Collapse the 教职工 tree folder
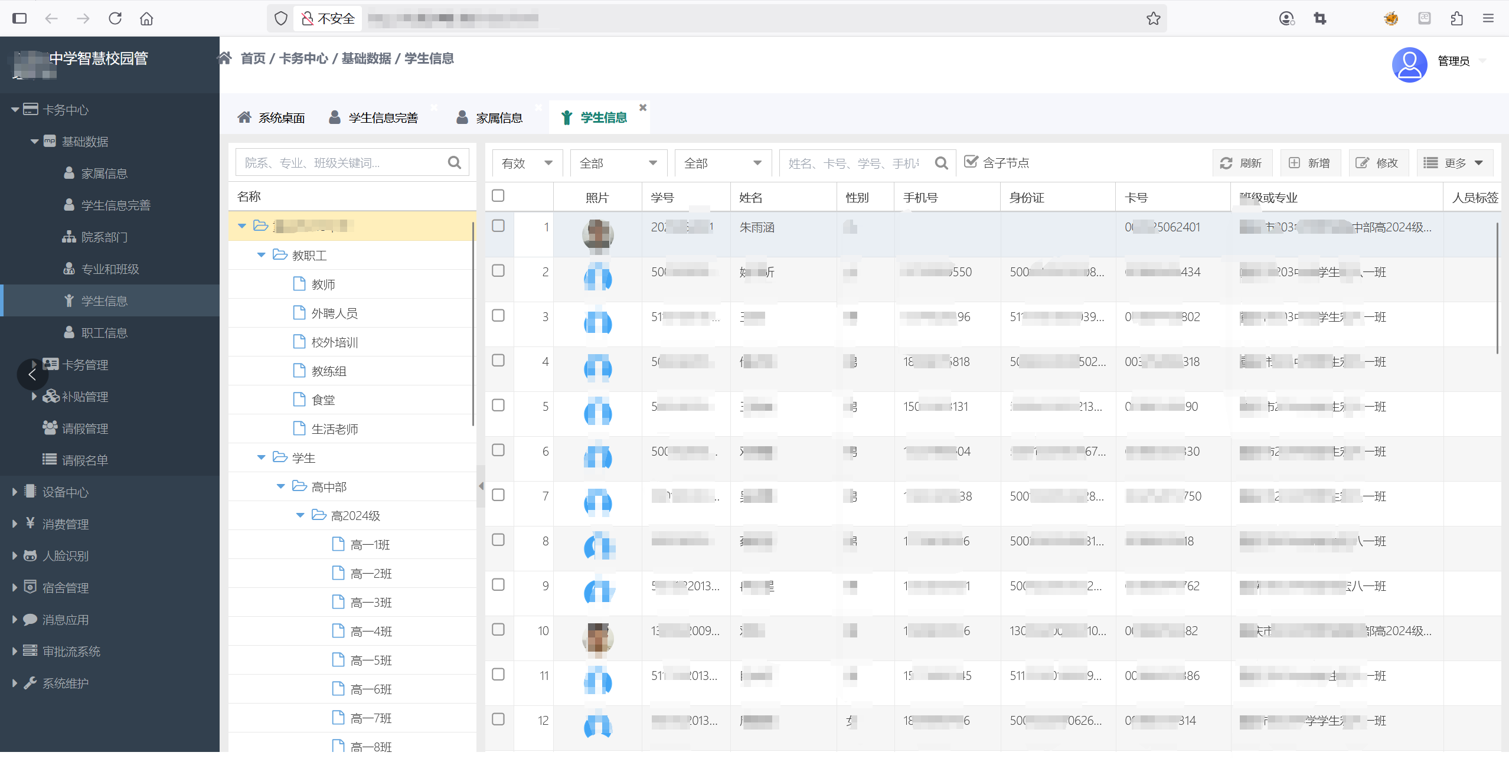 (261, 255)
